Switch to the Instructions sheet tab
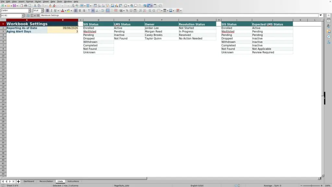Viewport: 332px width, 187px height. pos(73,181)
